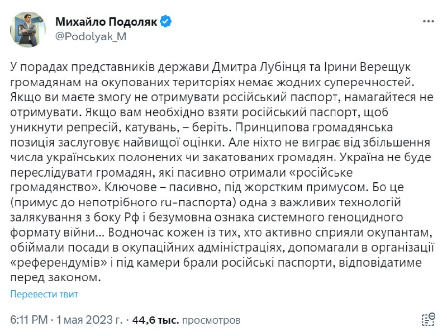Click the dashed-box icon with minus badge
447x336 pixels.
tap(428, 320)
